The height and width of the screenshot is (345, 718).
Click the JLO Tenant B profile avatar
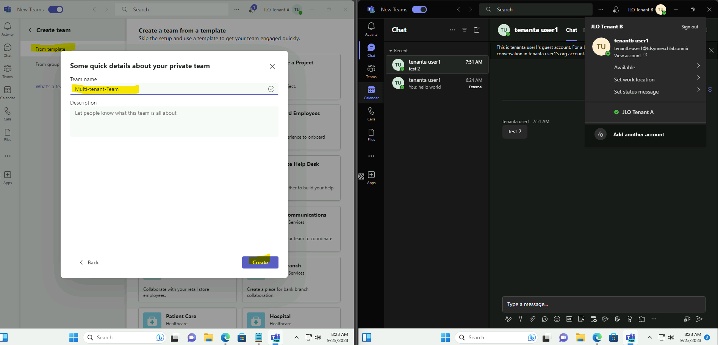[661, 9]
